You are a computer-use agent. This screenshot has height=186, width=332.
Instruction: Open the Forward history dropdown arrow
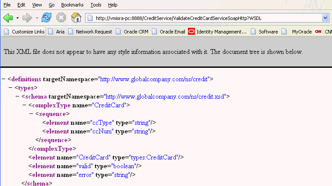coord(37,18)
